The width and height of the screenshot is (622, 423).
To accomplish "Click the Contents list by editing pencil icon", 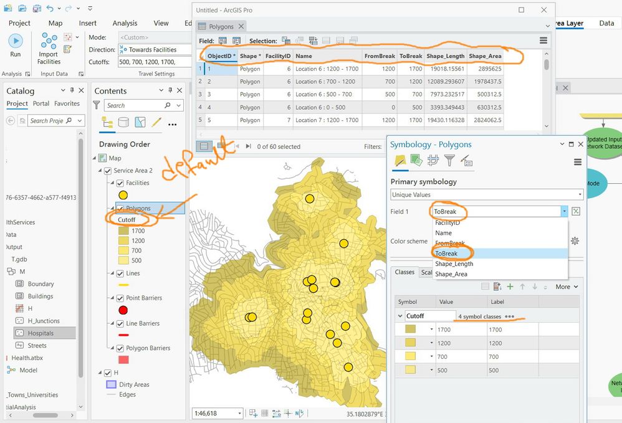I will pyautogui.click(x=156, y=122).
